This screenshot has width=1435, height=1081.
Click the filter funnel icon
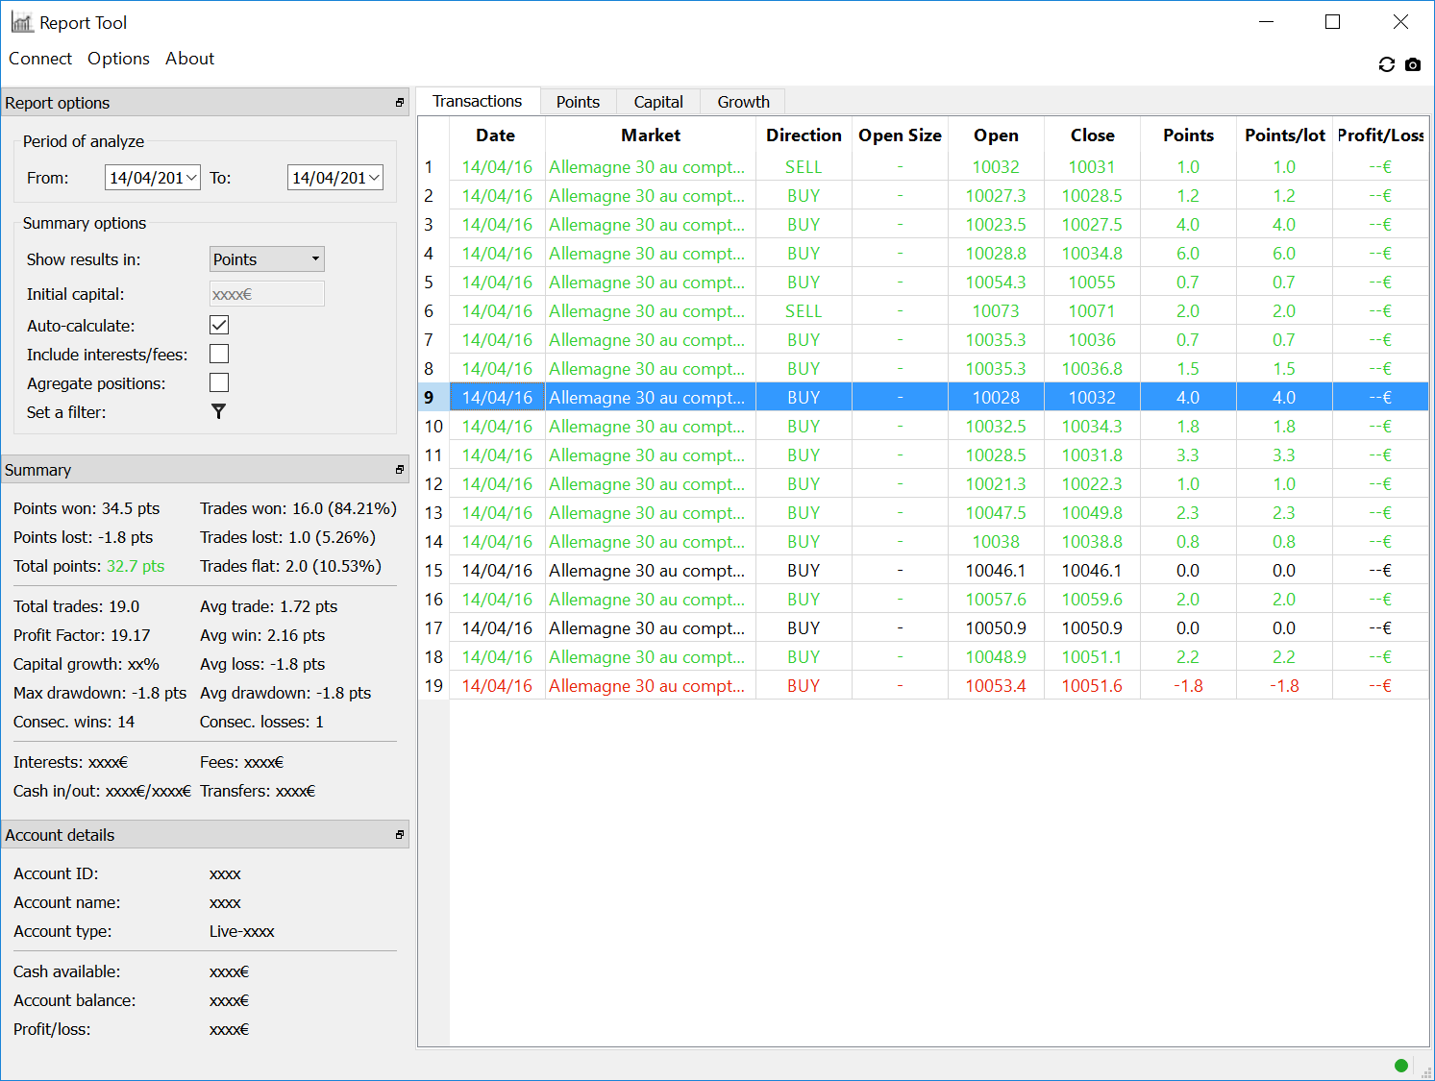(219, 411)
